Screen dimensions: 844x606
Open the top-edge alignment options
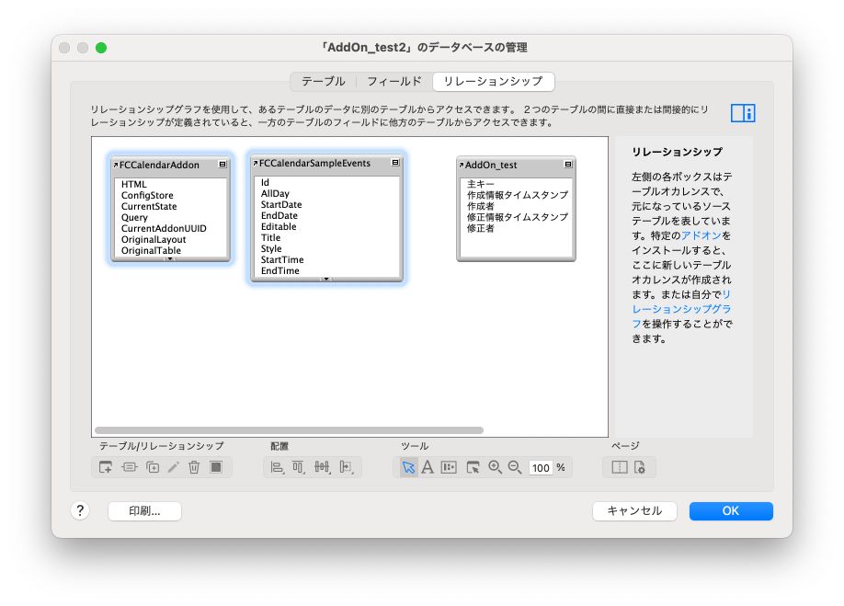pyautogui.click(x=298, y=467)
